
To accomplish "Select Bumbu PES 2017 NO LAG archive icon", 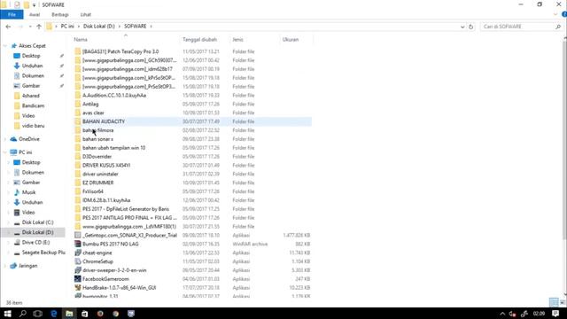I will (78, 245).
